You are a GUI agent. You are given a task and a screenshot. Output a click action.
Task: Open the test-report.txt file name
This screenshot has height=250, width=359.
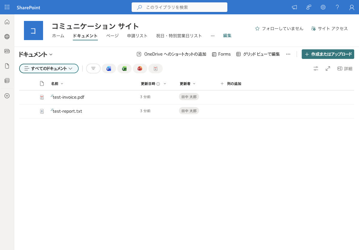[x=67, y=111]
